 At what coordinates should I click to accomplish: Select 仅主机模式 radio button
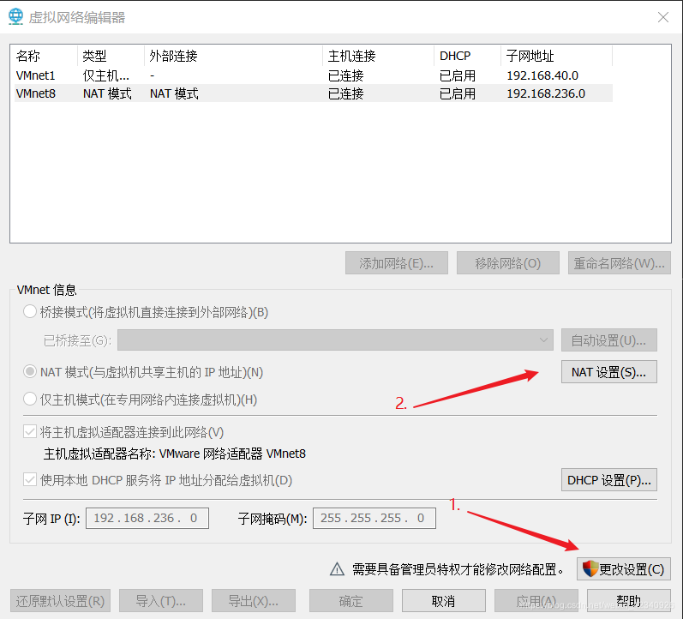click(30, 399)
